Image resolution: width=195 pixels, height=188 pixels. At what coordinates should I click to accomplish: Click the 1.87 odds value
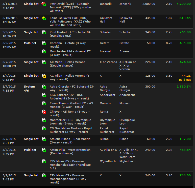169,18
